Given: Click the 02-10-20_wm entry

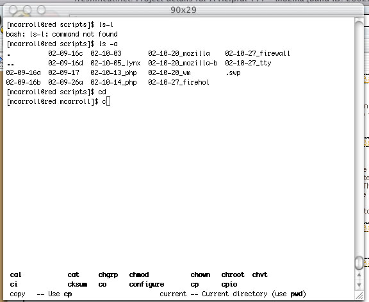Looking at the screenshot, I should click(x=169, y=73).
